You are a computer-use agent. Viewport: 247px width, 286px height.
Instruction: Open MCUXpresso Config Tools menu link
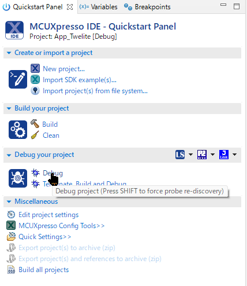coord(61,226)
